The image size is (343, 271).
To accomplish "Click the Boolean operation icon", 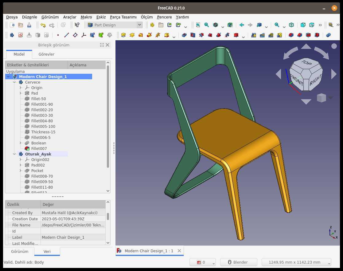I will (x=328, y=35).
